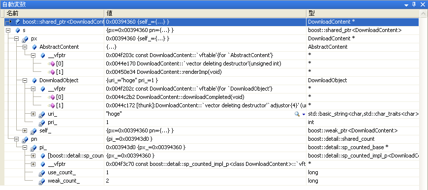Image resolution: width=428 pixels, height=190 pixels.
Task: Collapse the px member node
Action: click(16, 38)
